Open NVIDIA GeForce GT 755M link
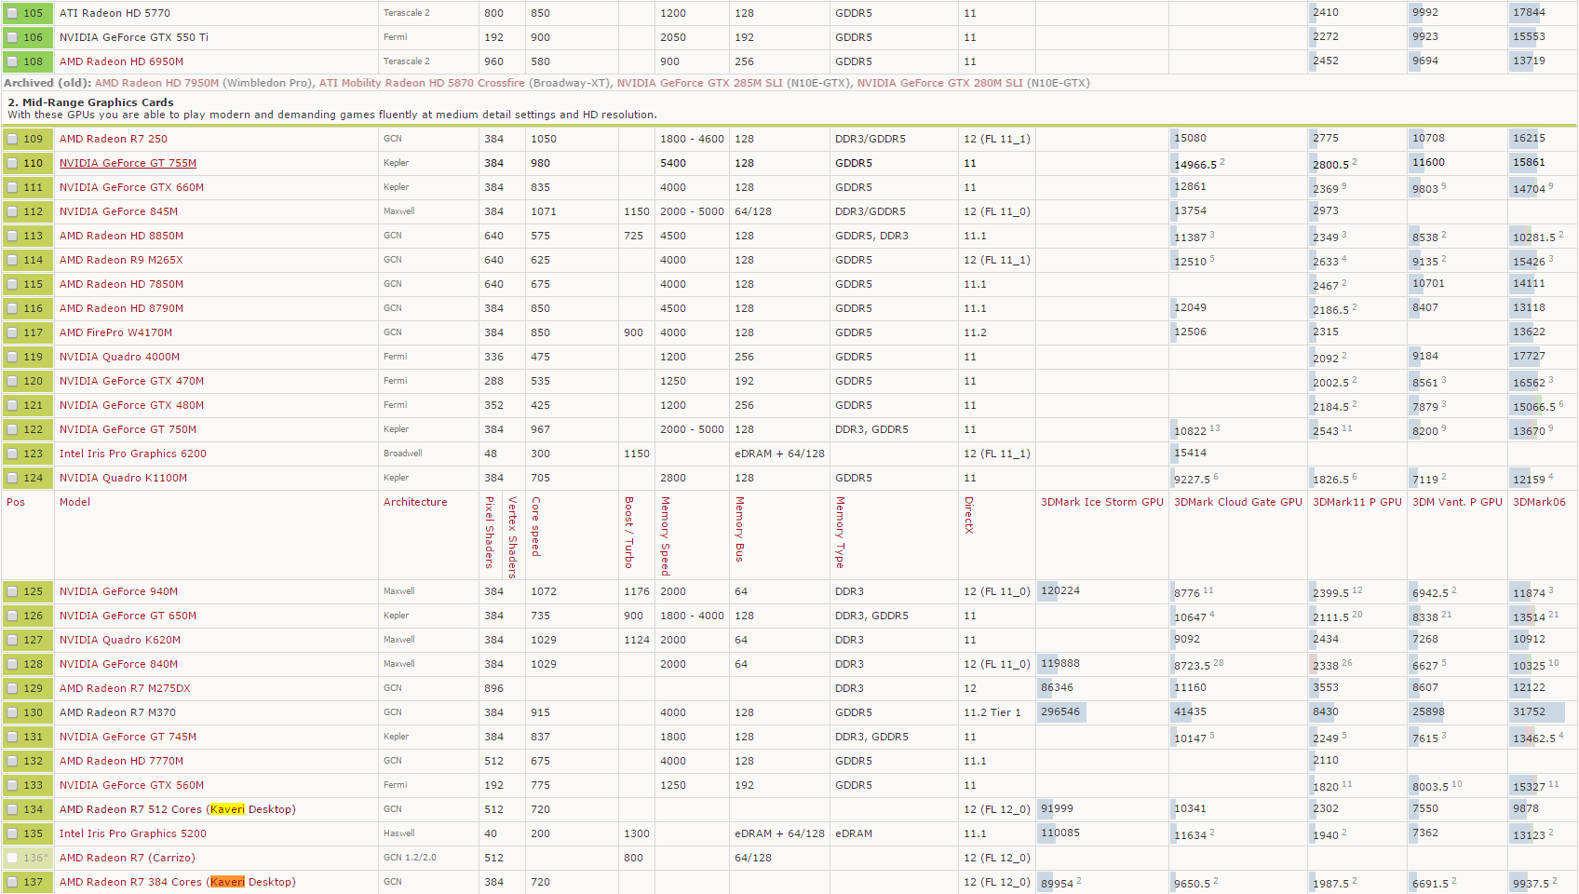This screenshot has height=894, width=1579. pos(128,163)
